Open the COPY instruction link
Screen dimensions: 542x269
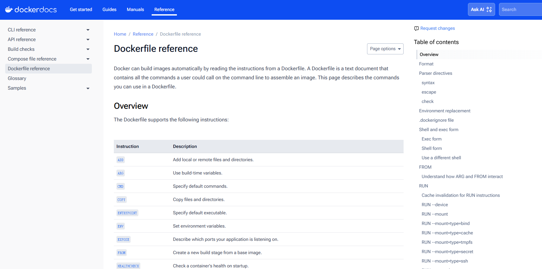click(x=122, y=200)
